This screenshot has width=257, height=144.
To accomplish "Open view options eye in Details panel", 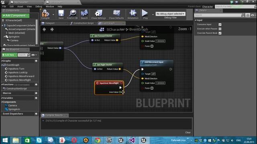I will tap(253, 15).
